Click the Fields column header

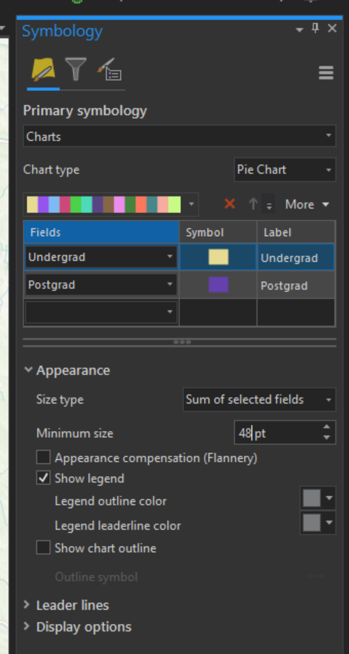pyautogui.click(x=101, y=232)
